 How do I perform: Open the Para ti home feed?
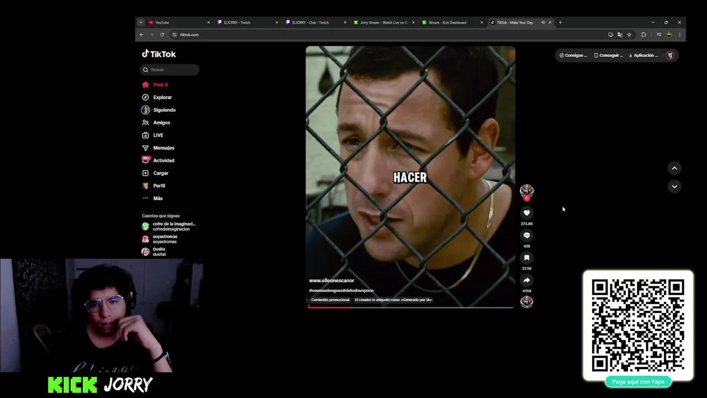click(155, 85)
